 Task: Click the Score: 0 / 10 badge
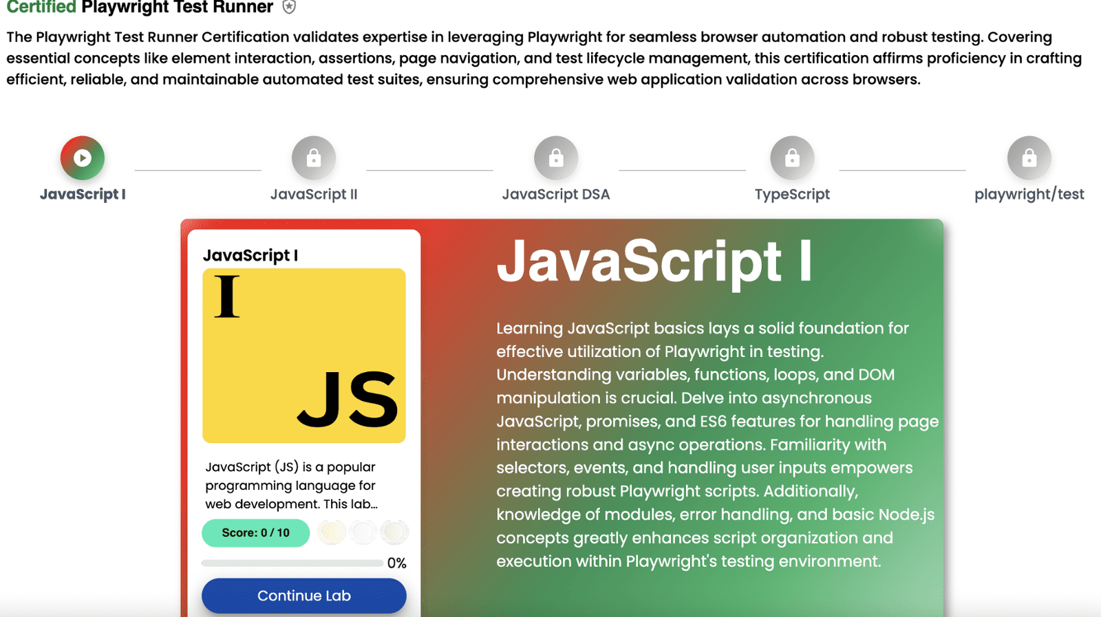pyautogui.click(x=255, y=533)
